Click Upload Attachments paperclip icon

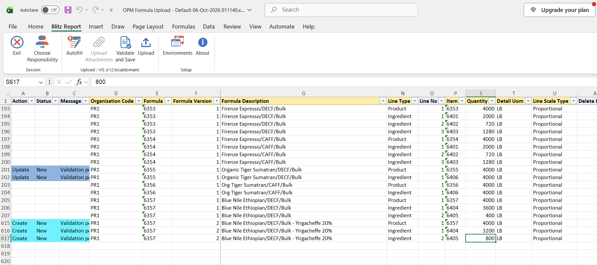click(99, 42)
